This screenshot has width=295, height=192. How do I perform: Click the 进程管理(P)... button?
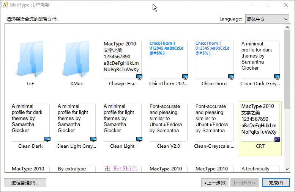[25, 183]
